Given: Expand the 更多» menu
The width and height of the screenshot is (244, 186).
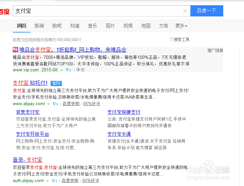Looking at the screenshot, I should 181,26.
